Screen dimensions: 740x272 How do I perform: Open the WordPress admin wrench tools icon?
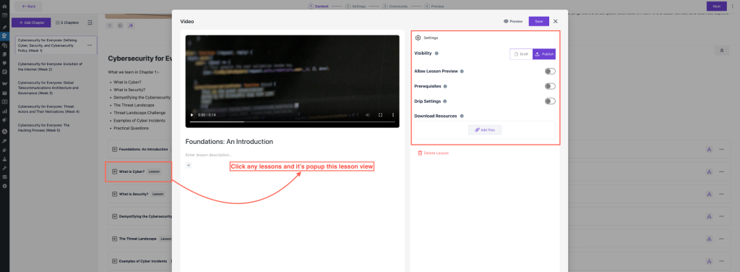5,168
